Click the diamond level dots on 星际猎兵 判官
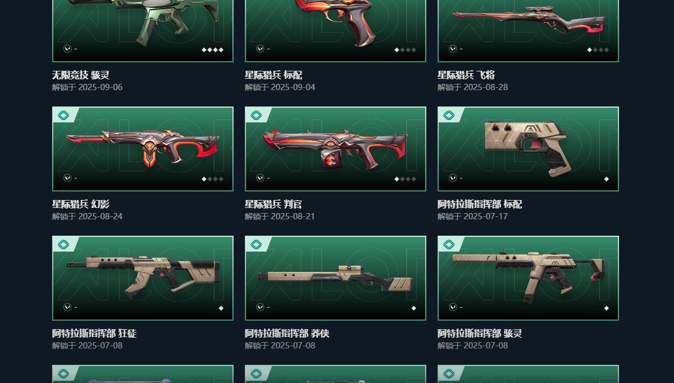The width and height of the screenshot is (674, 383). 405,179
